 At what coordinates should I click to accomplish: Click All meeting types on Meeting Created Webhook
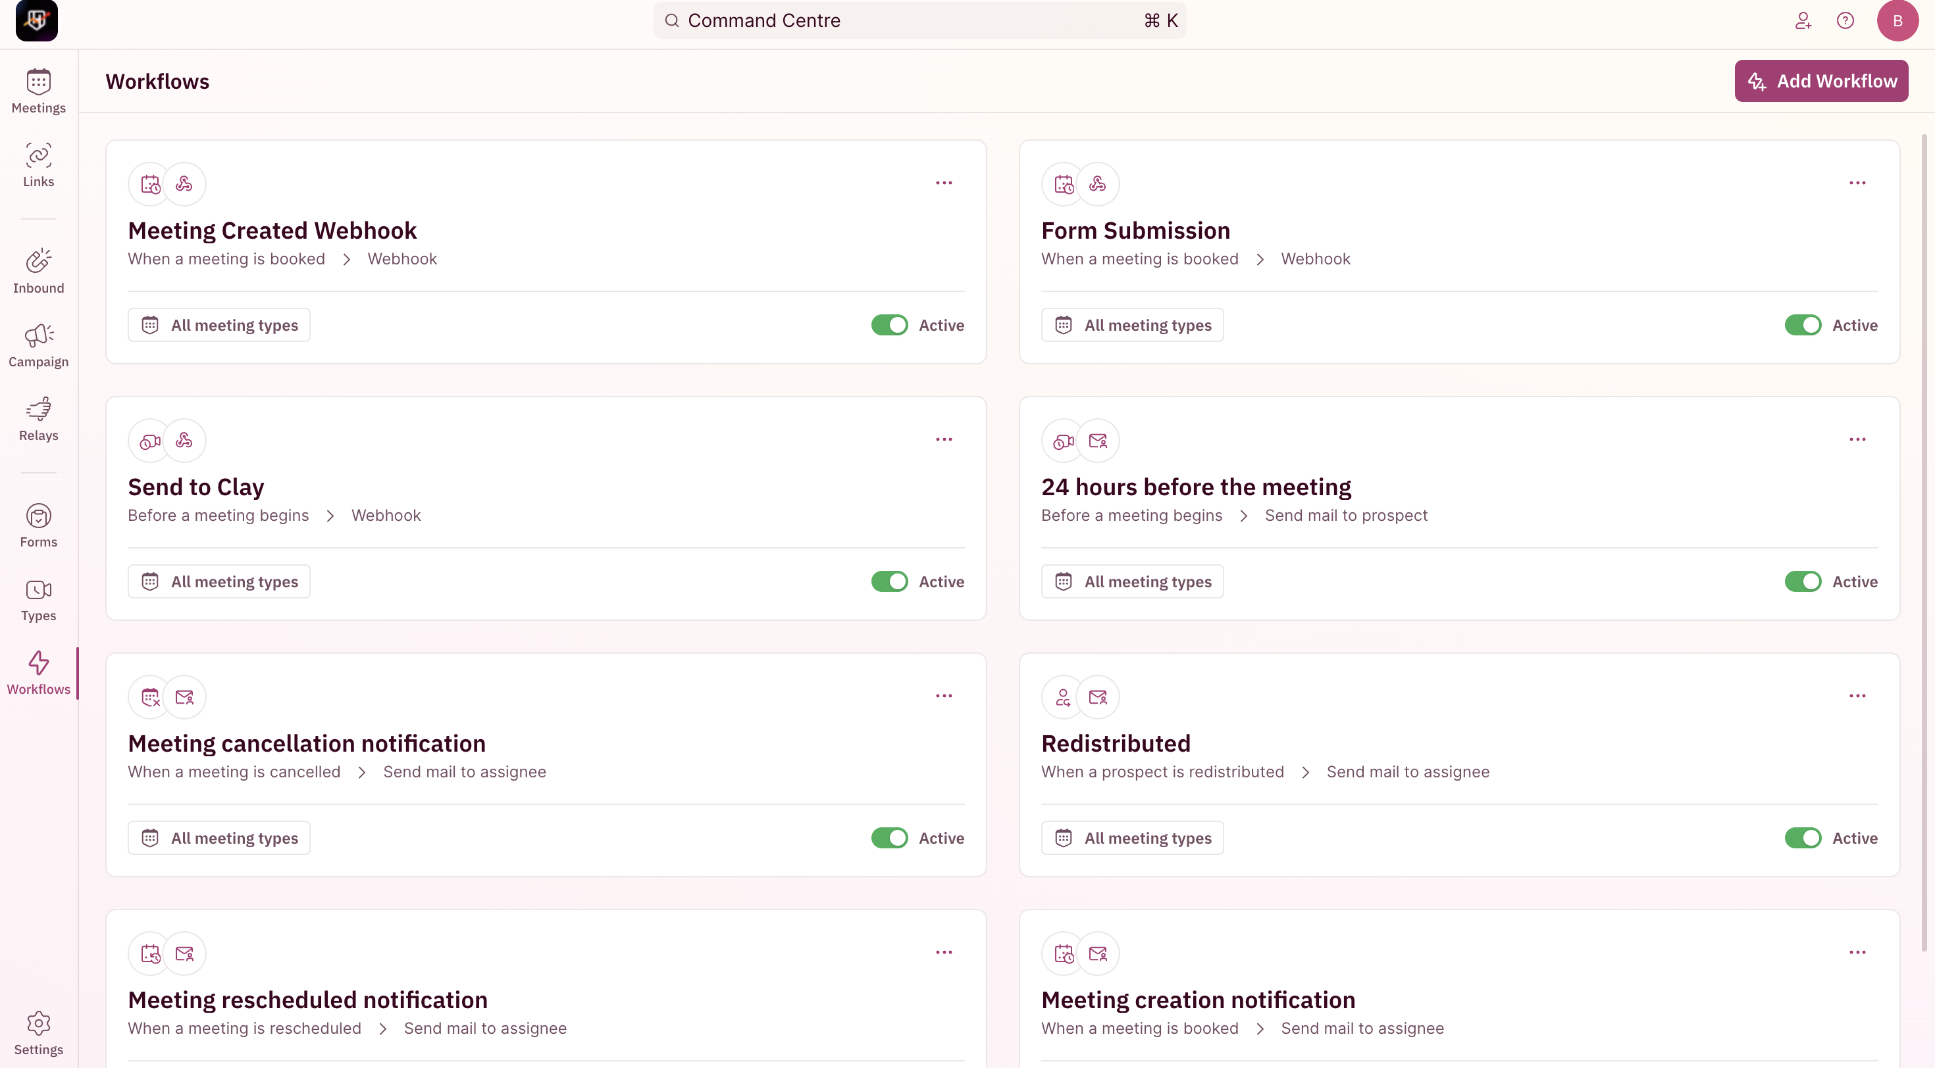[219, 325]
